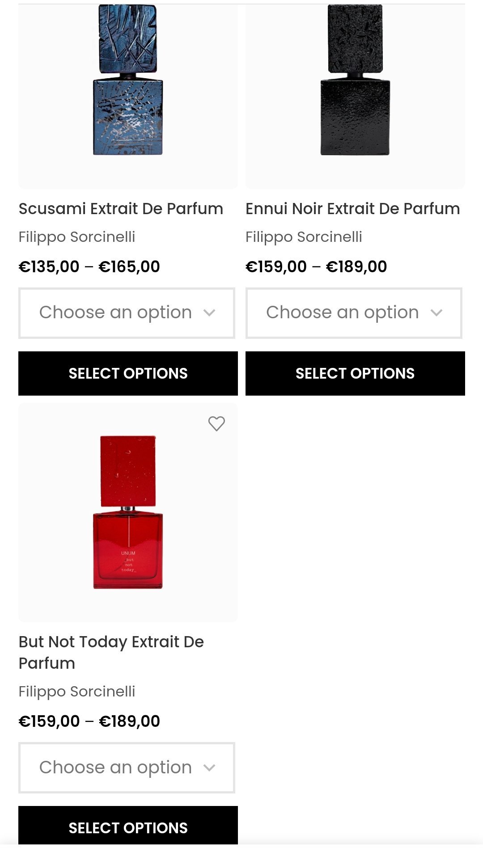View the blue Scusami bottle image
Image resolution: width=483 pixels, height=848 pixels.
pyautogui.click(x=128, y=80)
